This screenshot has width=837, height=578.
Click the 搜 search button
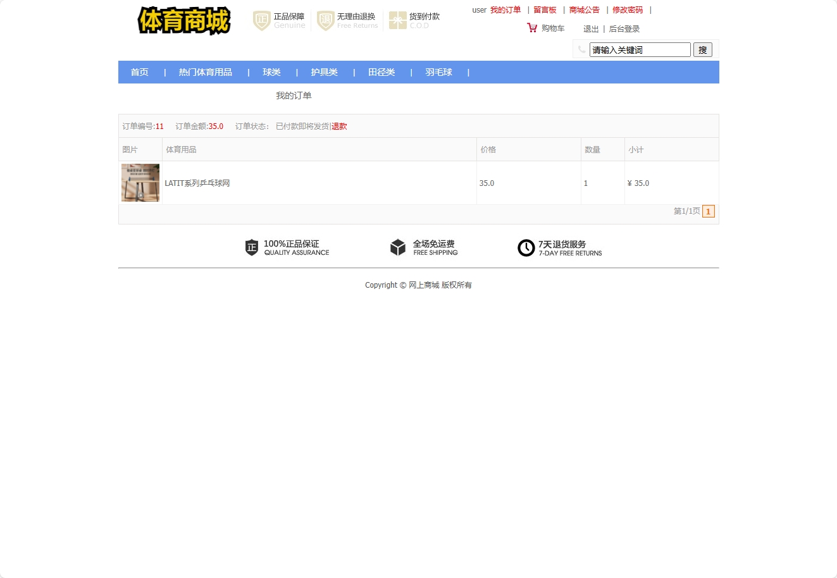tap(702, 49)
